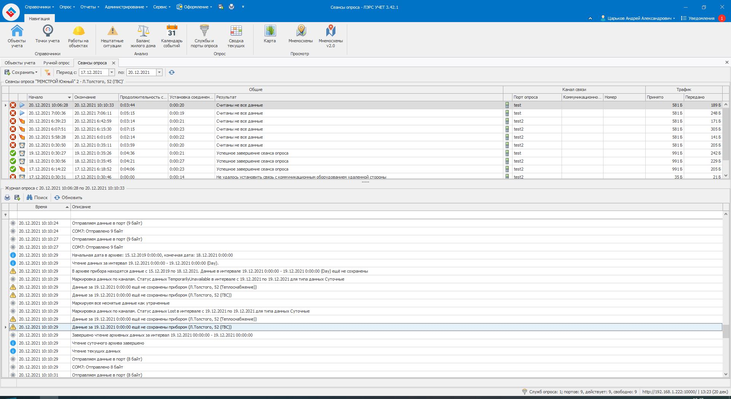Screen dimensions: 731x399
Task: Open Сводка текущих table icon
Action: pos(236,36)
